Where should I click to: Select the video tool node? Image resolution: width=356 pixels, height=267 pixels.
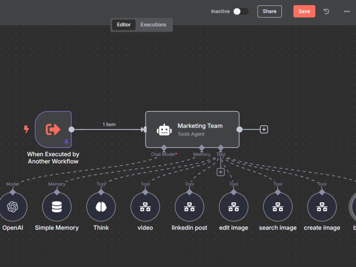pos(145,207)
